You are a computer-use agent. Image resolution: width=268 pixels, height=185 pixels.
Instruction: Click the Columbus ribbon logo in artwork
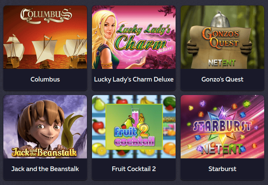[46, 16]
